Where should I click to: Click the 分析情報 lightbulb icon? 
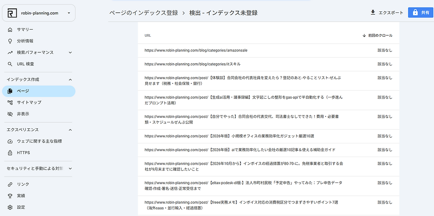[10, 41]
